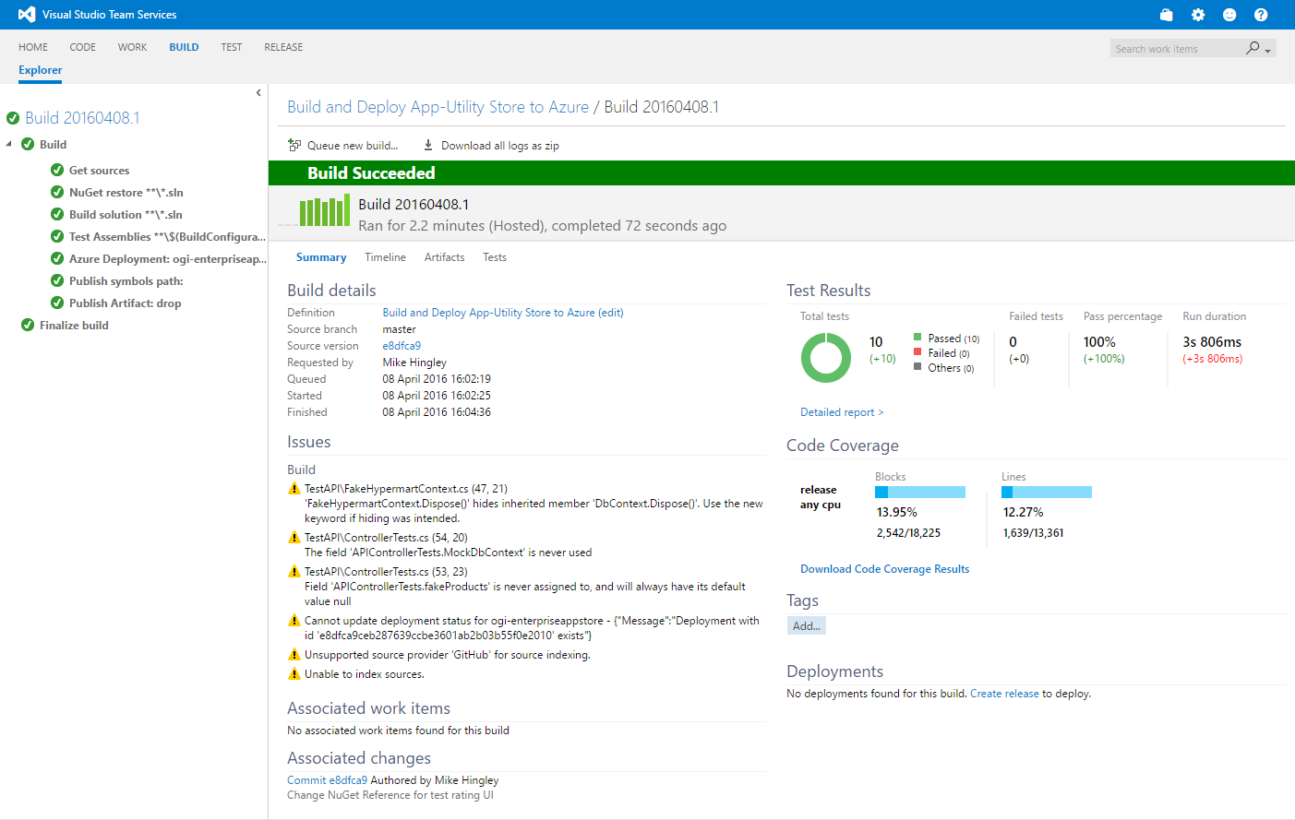Click Download all logs as zip
The image size is (1295, 820).
coord(491,145)
